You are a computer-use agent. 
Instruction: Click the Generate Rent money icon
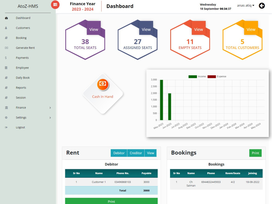[7, 48]
